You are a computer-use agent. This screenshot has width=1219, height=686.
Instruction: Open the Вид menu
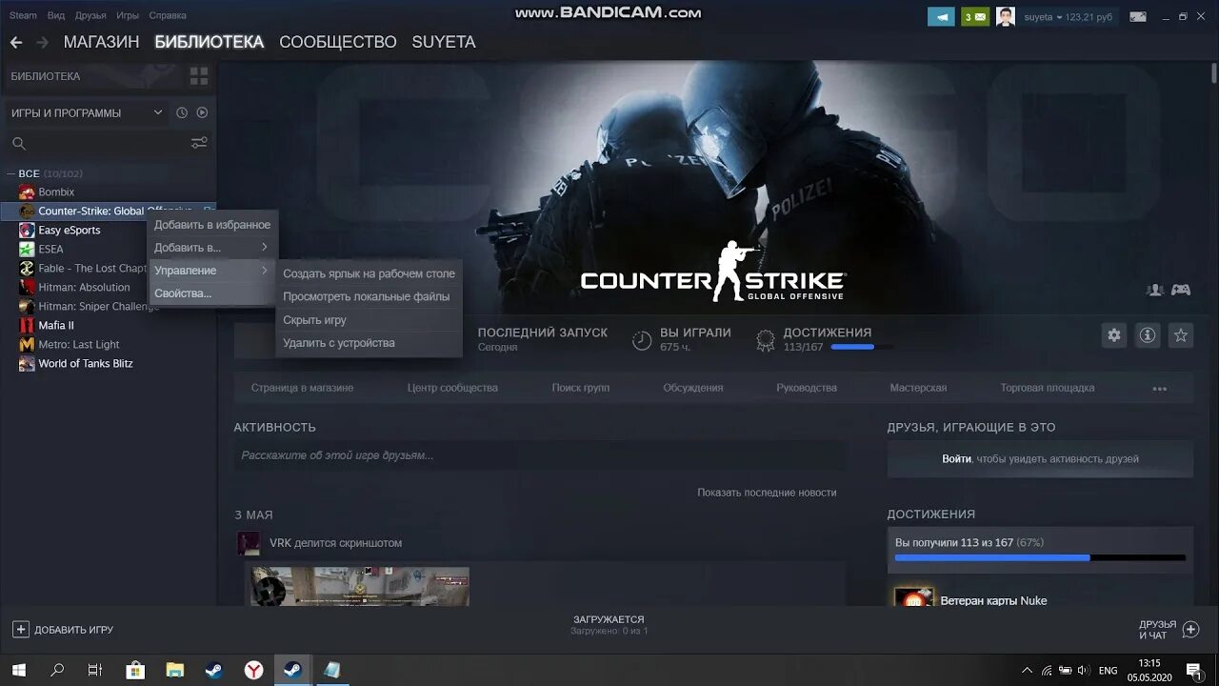[x=56, y=15]
